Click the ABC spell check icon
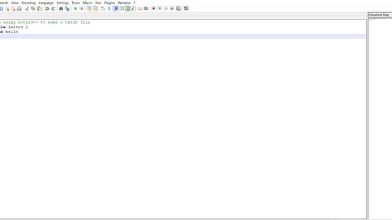This screenshot has width=392, height=220. [x=186, y=9]
